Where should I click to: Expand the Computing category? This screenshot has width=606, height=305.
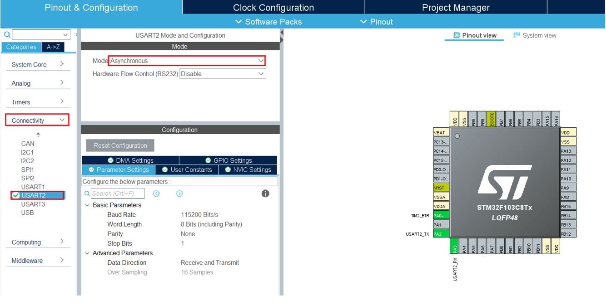point(37,242)
